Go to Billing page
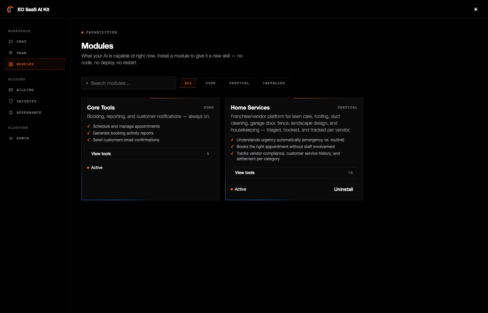This screenshot has height=313, width=488. pos(35,90)
